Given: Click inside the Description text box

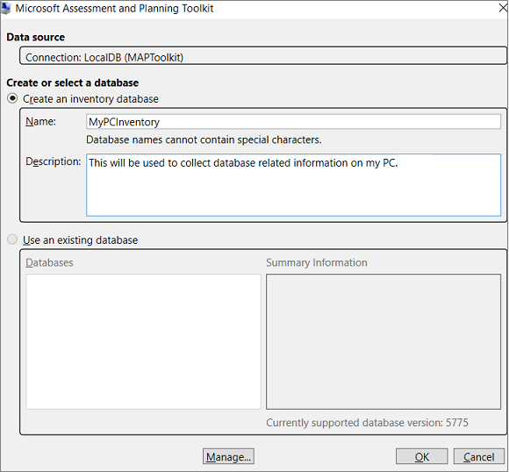Looking at the screenshot, I should point(293,185).
